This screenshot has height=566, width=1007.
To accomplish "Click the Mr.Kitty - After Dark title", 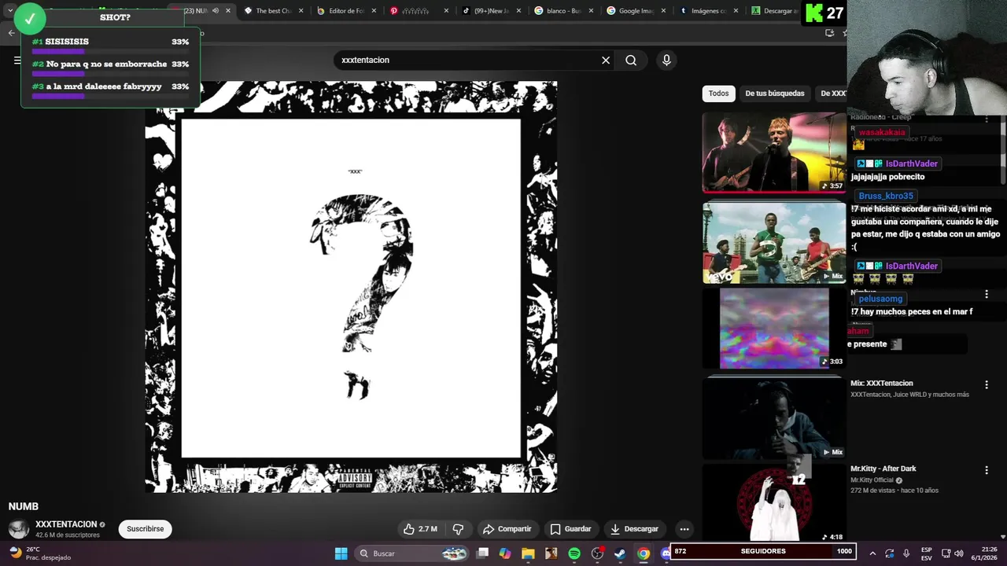I will (883, 469).
